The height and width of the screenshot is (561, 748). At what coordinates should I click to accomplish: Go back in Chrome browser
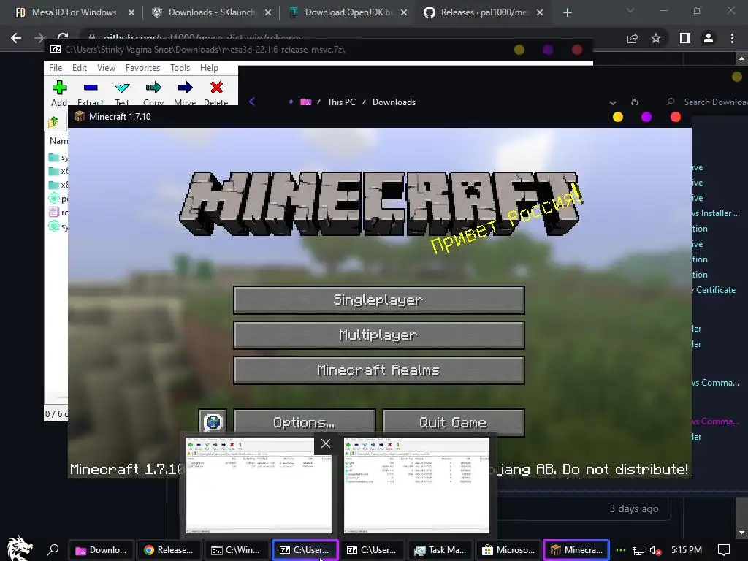(x=16, y=38)
